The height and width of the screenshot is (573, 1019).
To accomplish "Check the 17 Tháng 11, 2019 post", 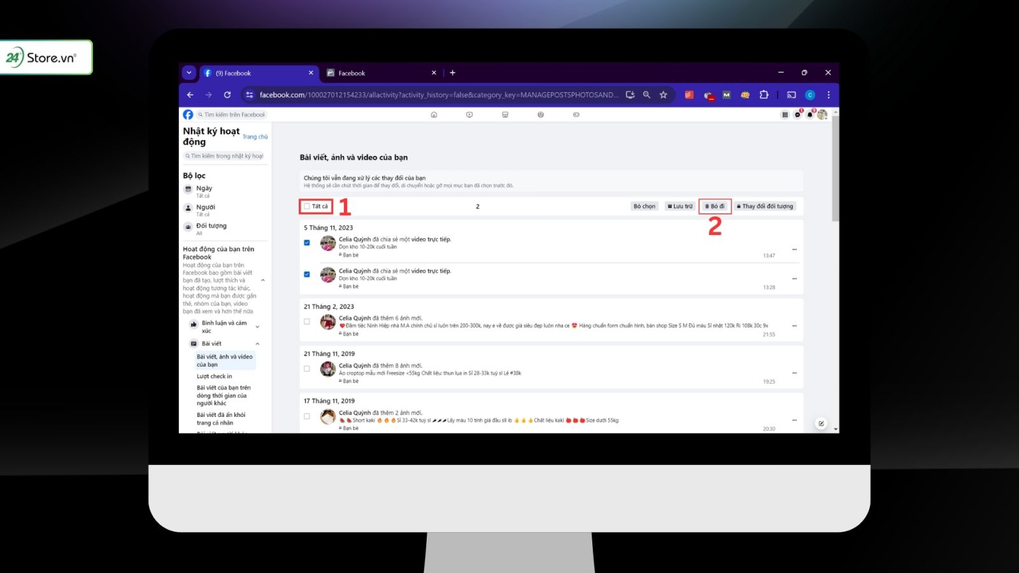I will [307, 416].
